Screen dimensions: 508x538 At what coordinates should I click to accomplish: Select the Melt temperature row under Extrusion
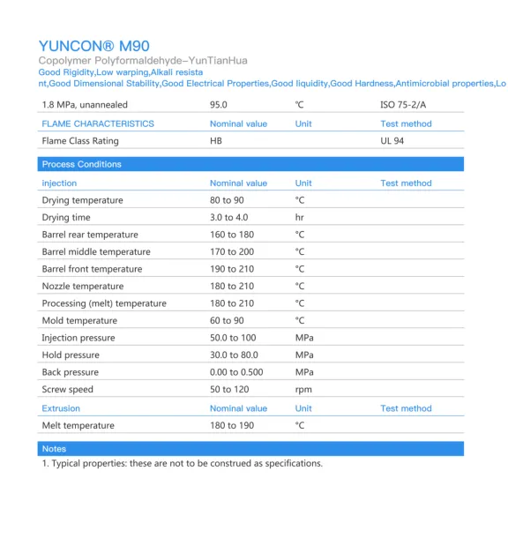(x=250, y=425)
